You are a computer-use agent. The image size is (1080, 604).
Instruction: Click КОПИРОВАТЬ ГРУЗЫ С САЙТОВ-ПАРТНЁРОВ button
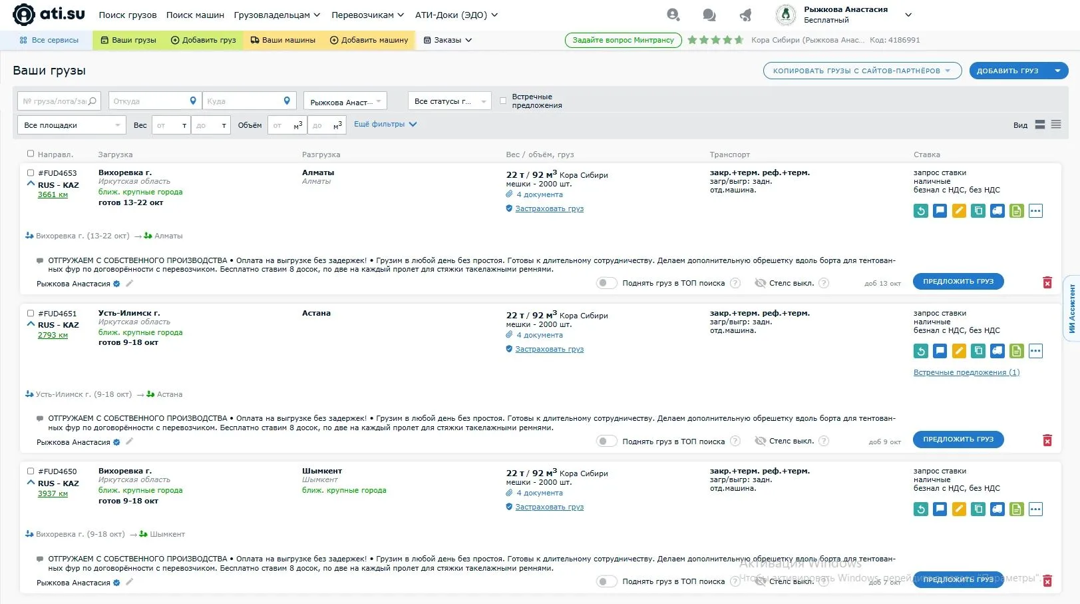[x=862, y=71]
